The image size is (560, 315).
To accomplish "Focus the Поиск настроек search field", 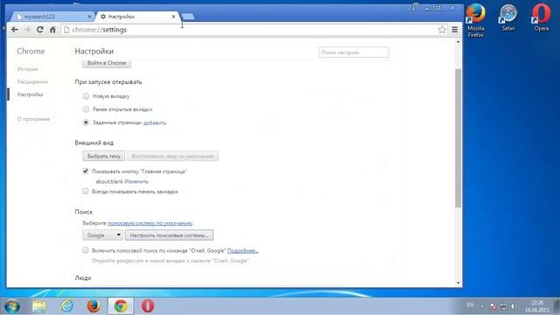I will (353, 52).
